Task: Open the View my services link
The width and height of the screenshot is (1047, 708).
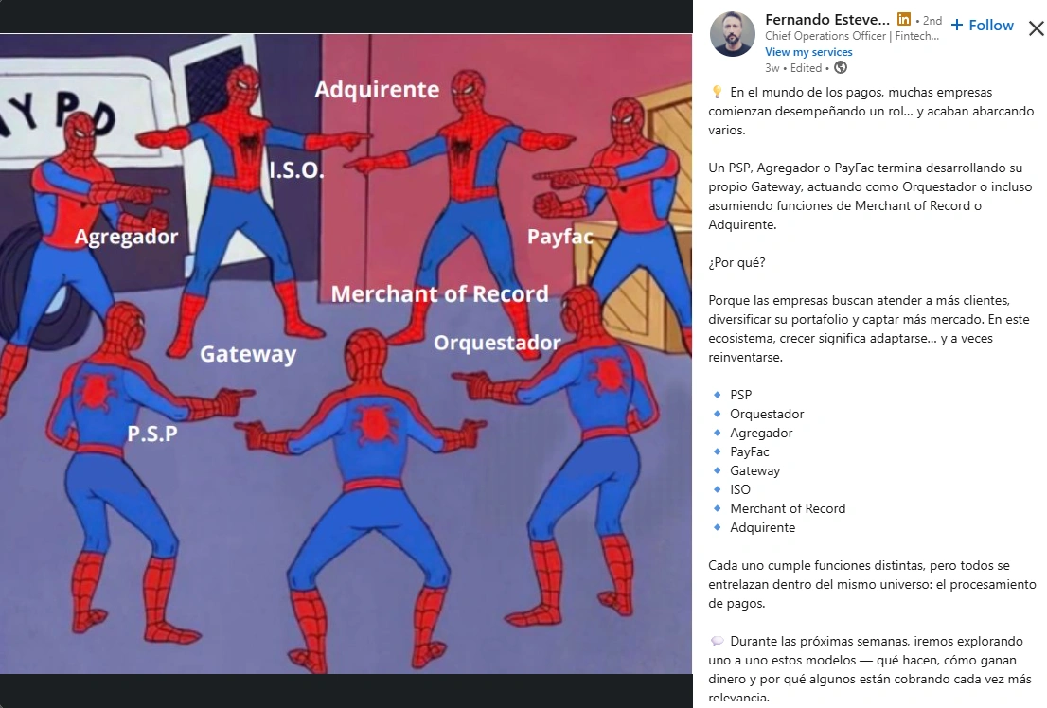Action: 808,52
